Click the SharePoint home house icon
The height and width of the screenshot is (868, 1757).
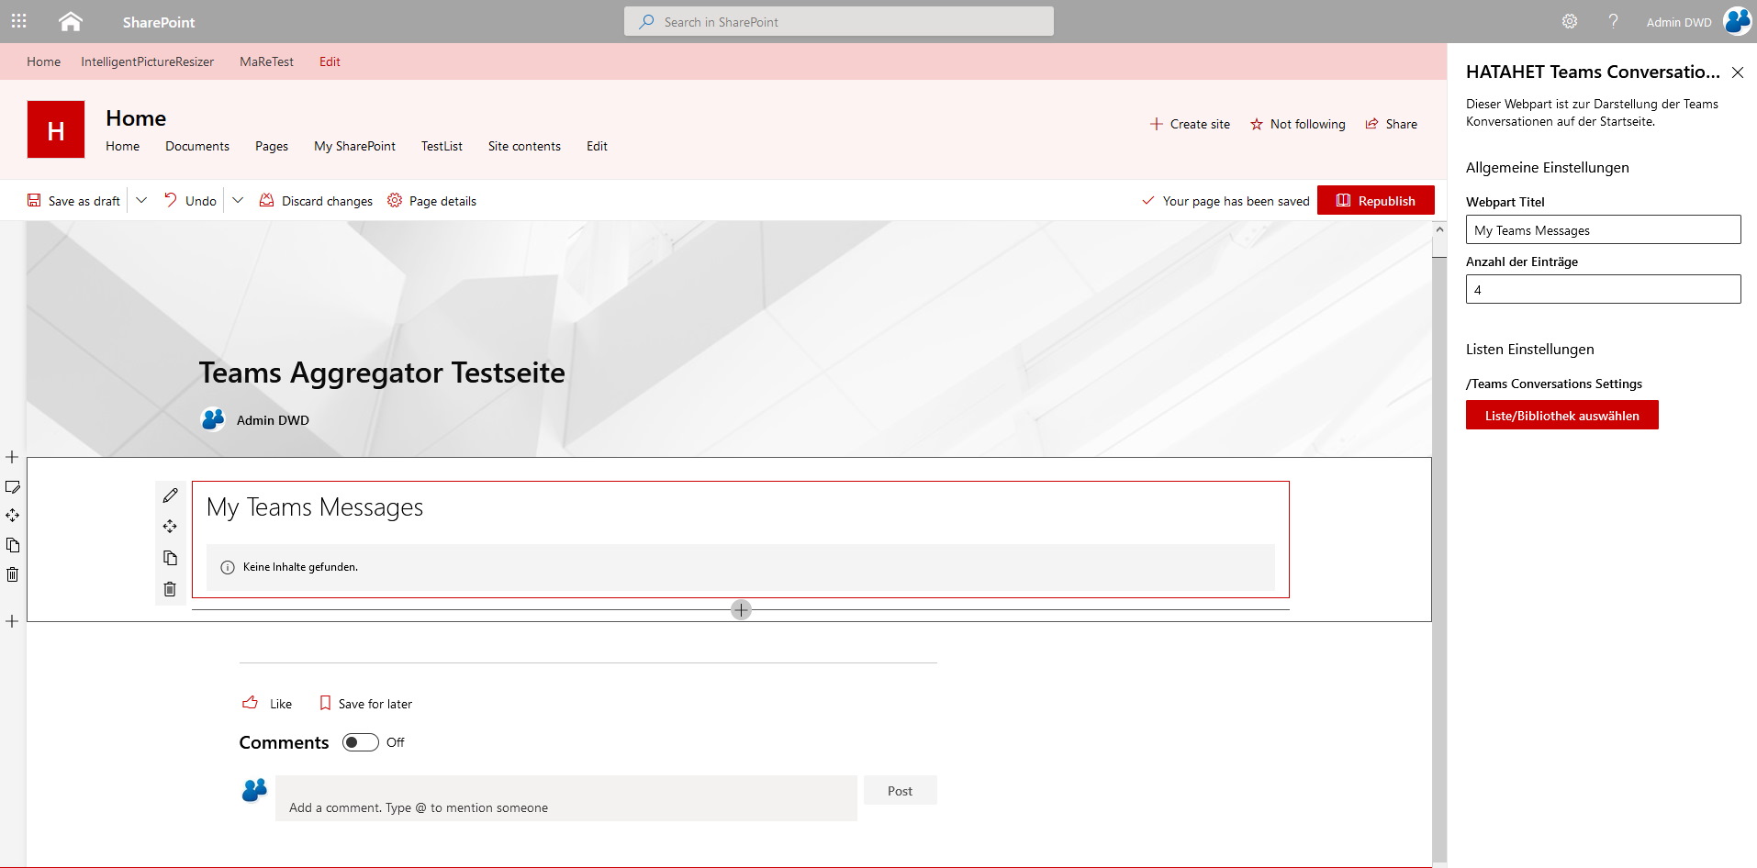[70, 21]
